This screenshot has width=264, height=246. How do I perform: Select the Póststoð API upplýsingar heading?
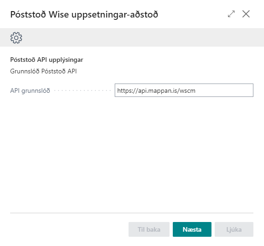pos(47,60)
